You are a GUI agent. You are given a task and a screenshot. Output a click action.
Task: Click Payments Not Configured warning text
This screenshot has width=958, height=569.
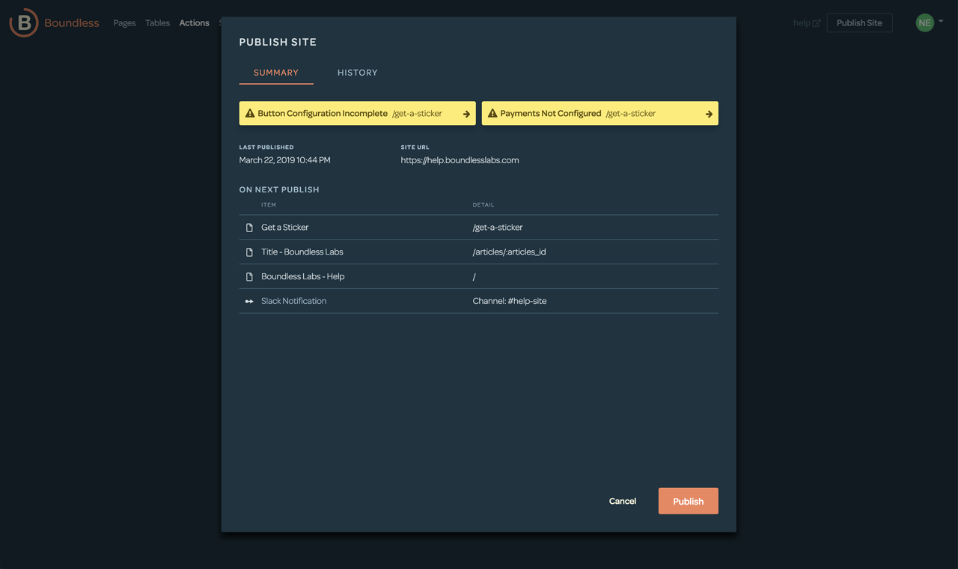(x=551, y=114)
